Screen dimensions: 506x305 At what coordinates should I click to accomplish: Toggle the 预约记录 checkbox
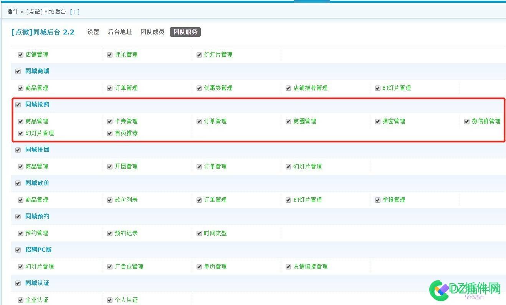point(110,233)
